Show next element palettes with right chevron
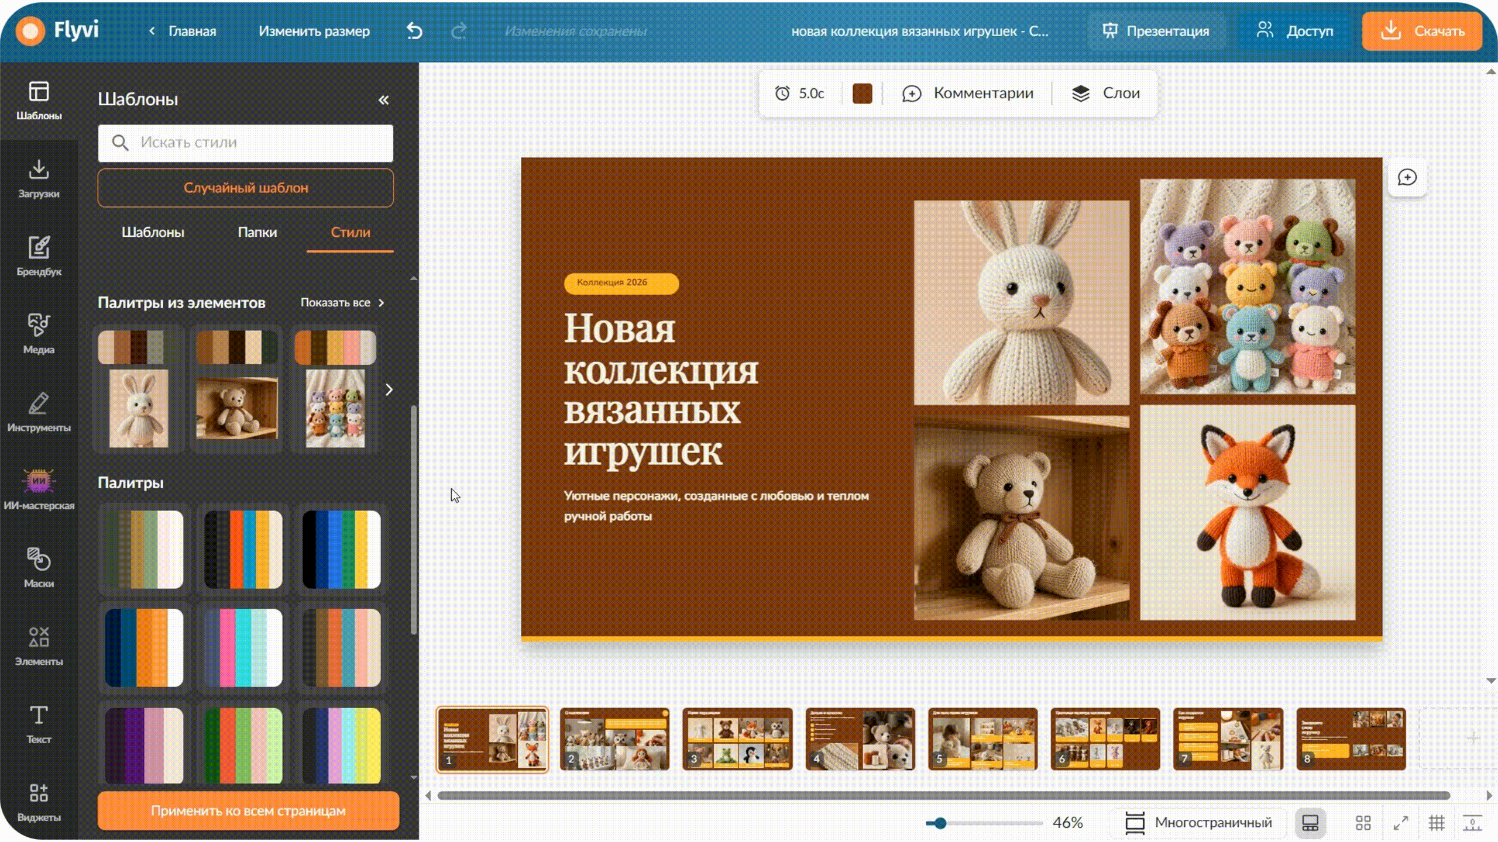The height and width of the screenshot is (842, 1498). click(x=389, y=389)
